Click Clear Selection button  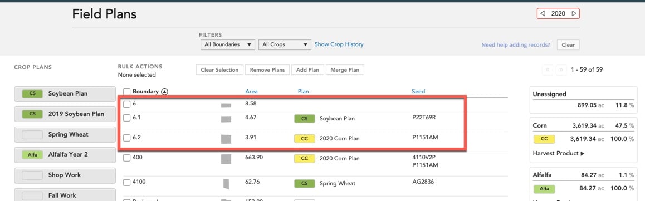coord(219,70)
